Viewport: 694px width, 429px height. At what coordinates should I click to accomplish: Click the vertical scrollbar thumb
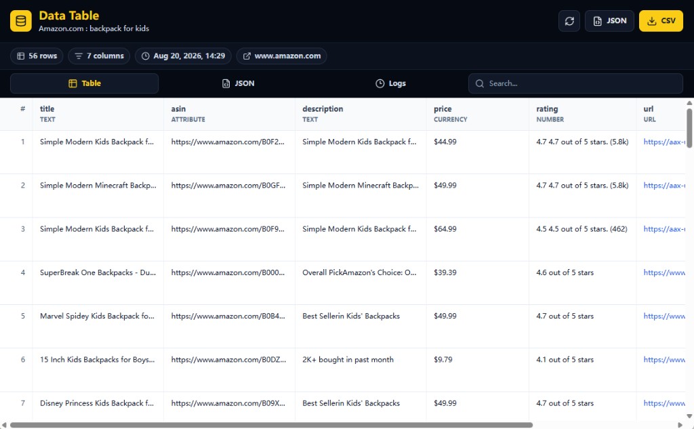coord(689,128)
